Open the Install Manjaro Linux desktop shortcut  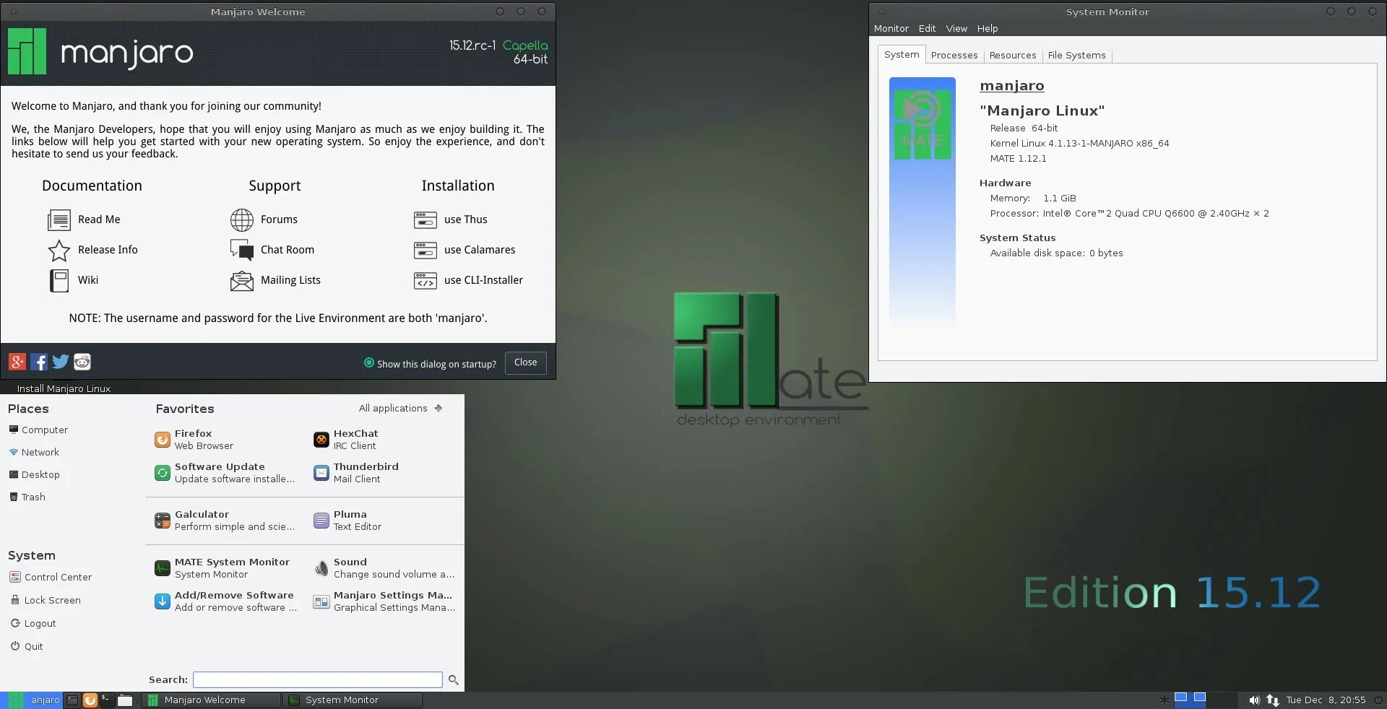[x=64, y=388]
